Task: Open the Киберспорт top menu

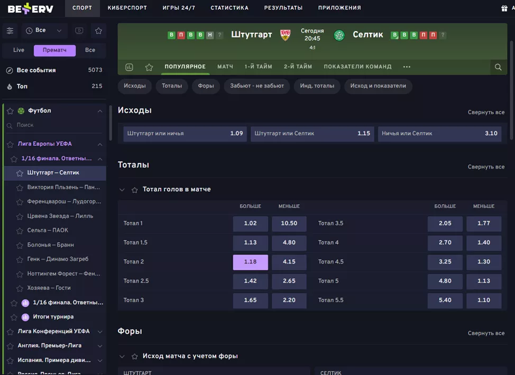Action: [x=127, y=8]
